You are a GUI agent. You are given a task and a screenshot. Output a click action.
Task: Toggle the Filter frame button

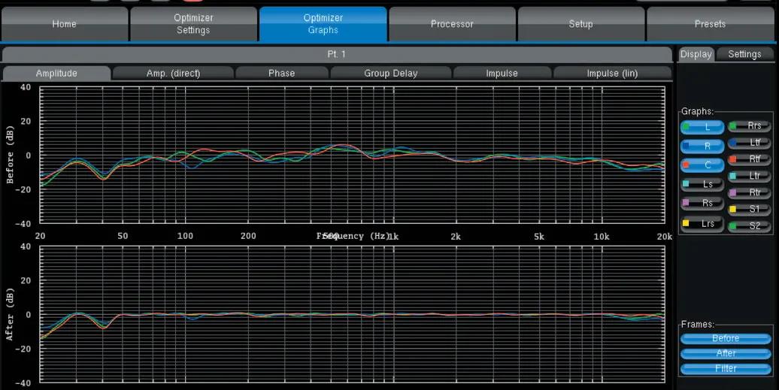tap(726, 368)
